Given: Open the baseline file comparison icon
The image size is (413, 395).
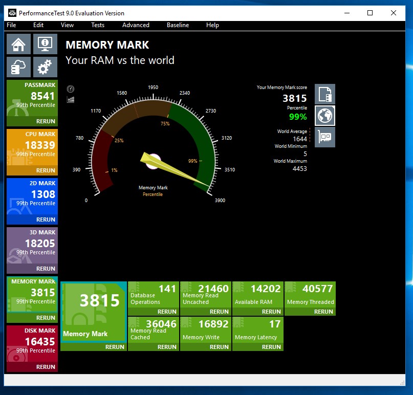Looking at the screenshot, I should pyautogui.click(x=325, y=94).
